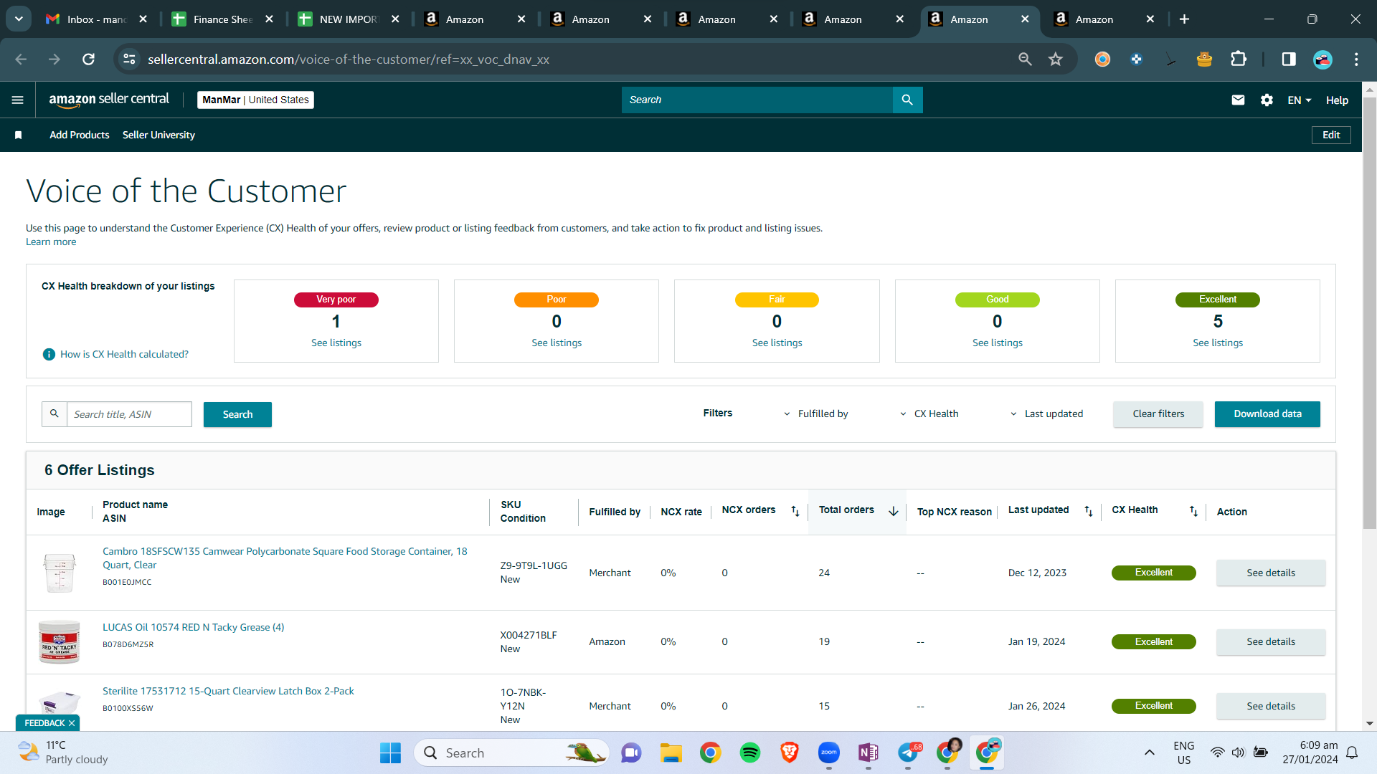Open the Seller Central hamburger menu
This screenshot has height=774, width=1377.
pos(18,100)
